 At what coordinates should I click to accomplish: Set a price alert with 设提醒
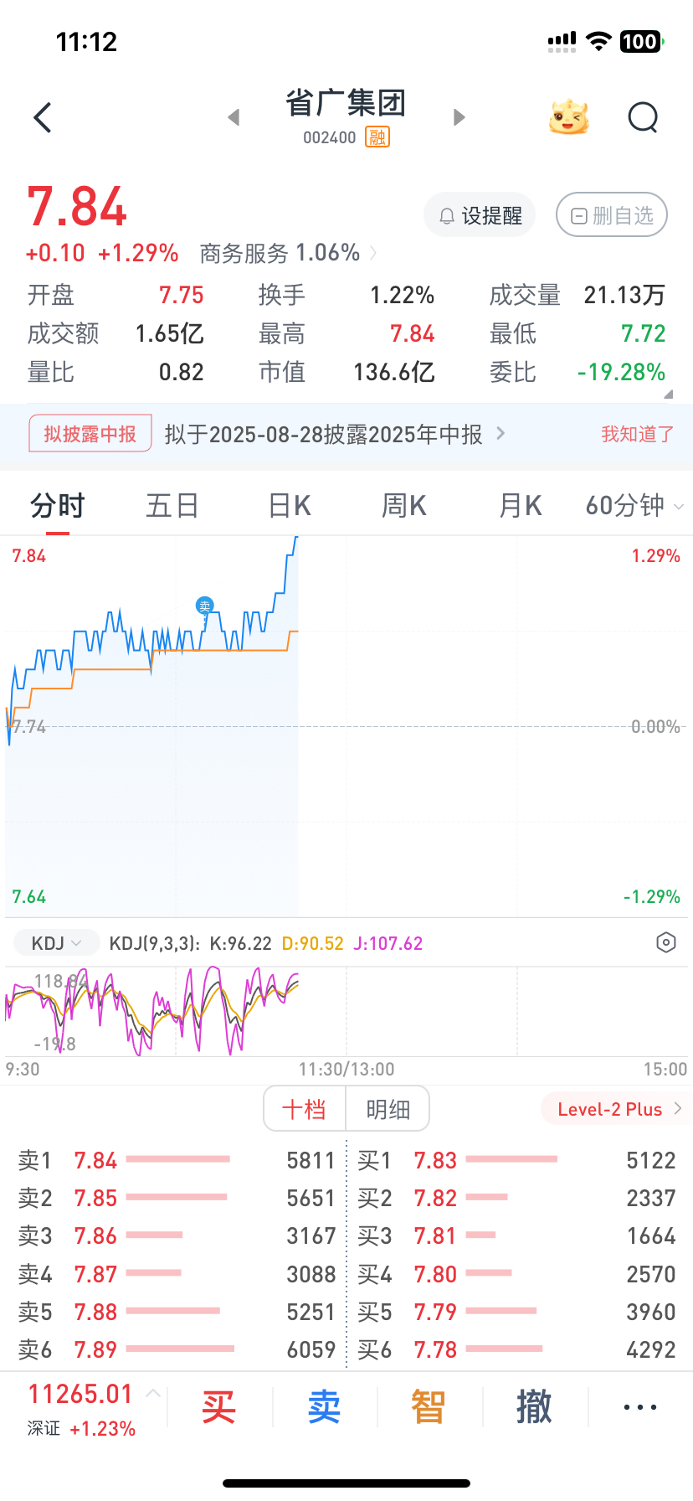(x=480, y=215)
